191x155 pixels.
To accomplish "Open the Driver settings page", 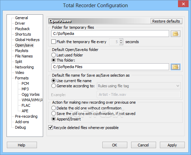I will click(20, 23).
